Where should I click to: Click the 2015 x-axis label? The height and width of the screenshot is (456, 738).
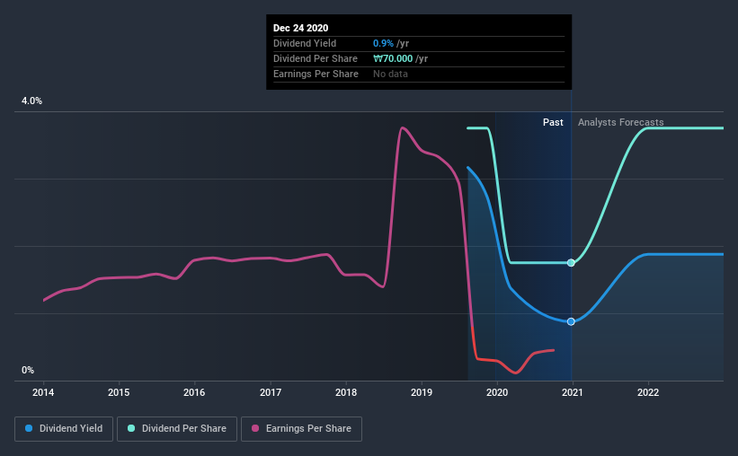[119, 392]
